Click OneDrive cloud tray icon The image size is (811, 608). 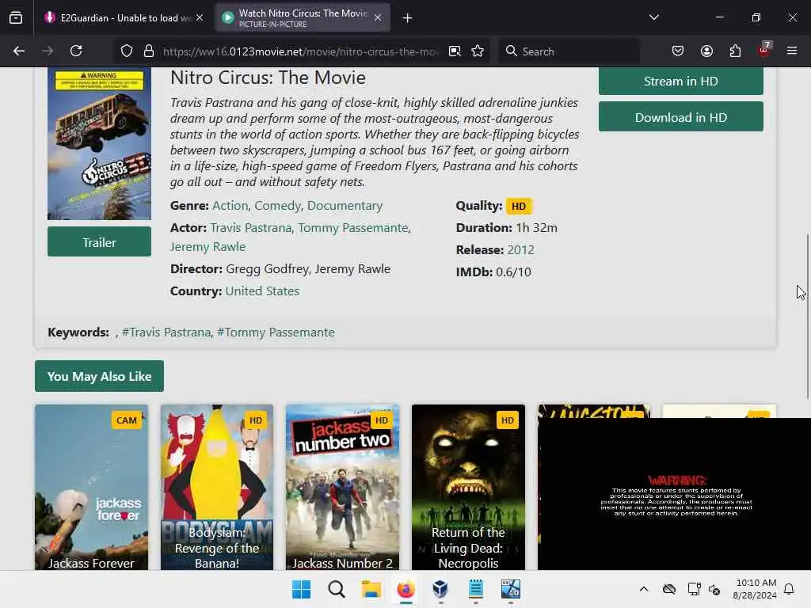(x=669, y=589)
